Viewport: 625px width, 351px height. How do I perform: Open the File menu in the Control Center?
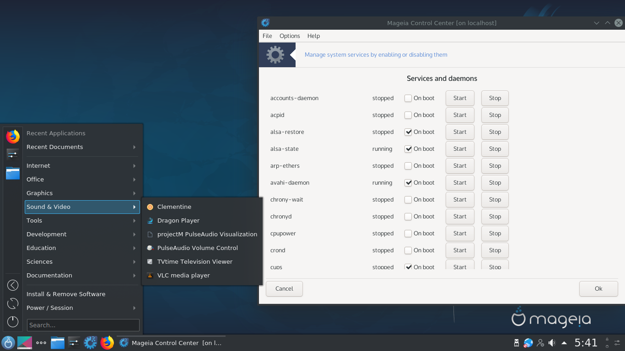coord(267,36)
